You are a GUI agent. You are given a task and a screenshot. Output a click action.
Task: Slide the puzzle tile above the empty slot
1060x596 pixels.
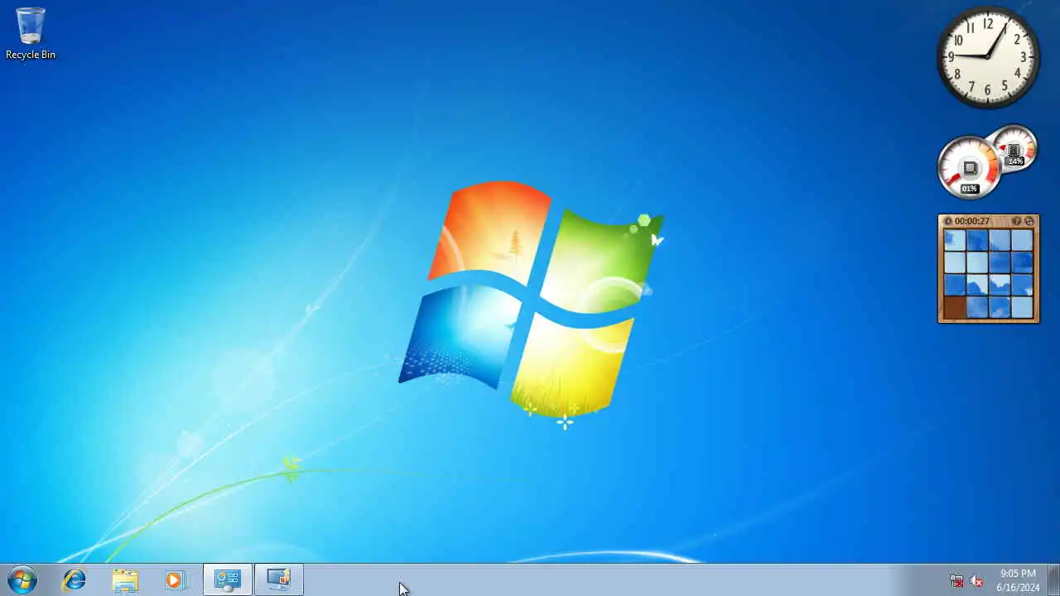click(955, 286)
